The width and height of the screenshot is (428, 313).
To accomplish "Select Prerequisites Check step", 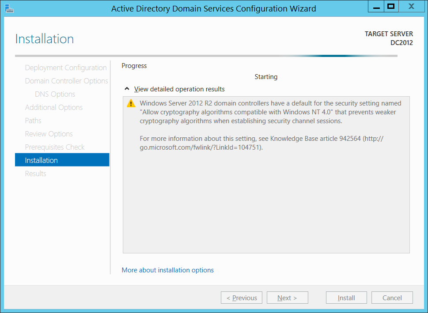I will click(x=55, y=147).
